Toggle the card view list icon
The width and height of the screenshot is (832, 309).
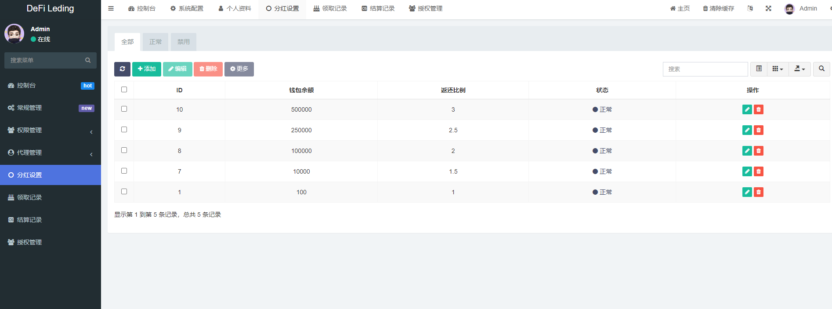pos(759,69)
